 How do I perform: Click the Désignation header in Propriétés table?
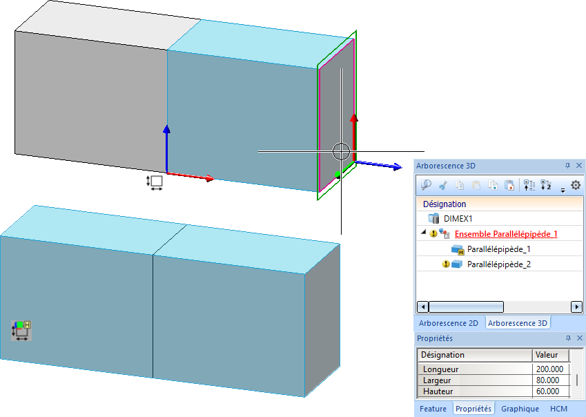tap(475, 355)
